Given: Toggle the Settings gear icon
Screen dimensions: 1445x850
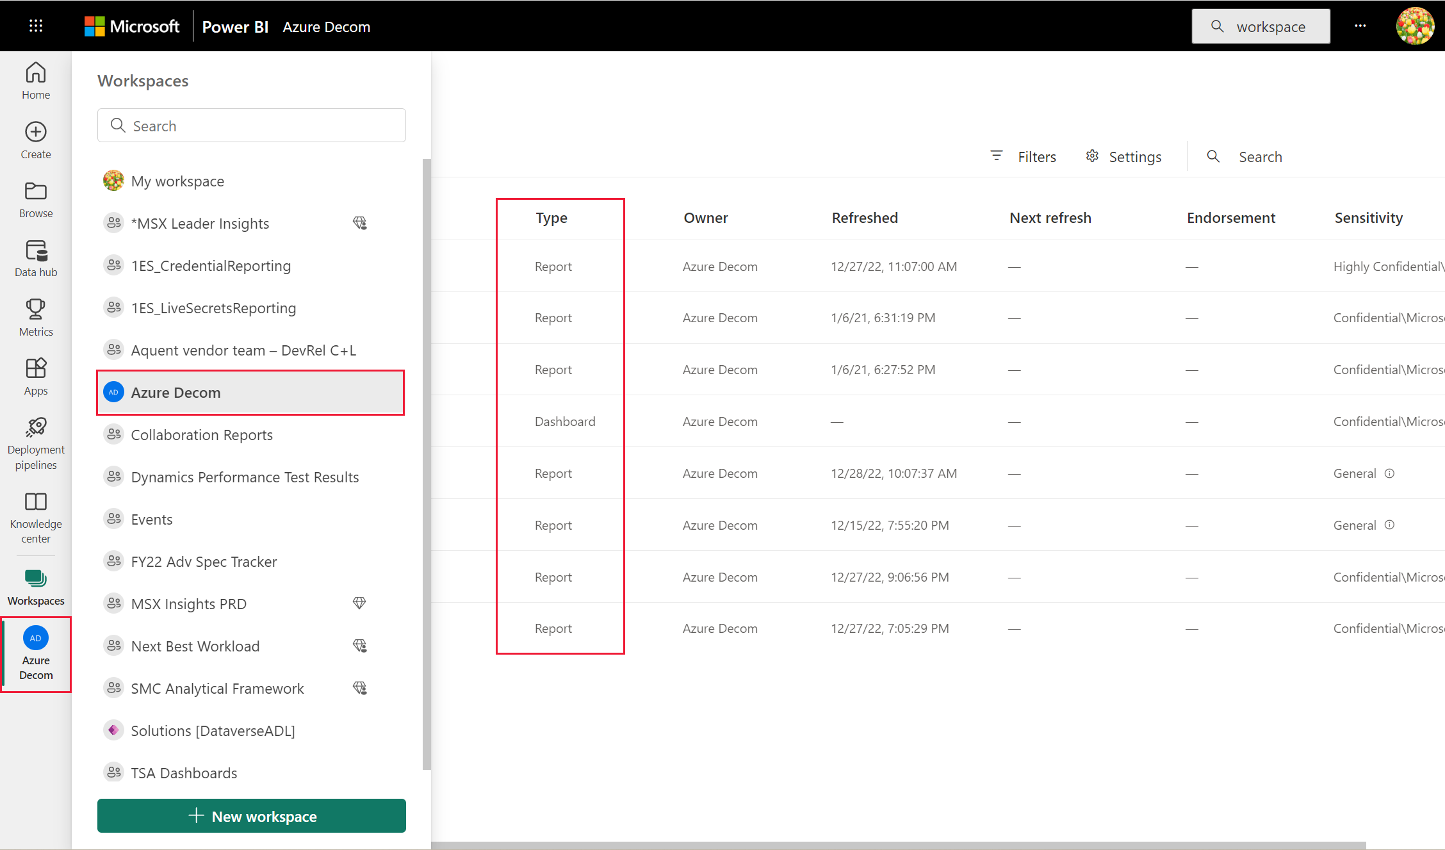Looking at the screenshot, I should click(x=1093, y=156).
